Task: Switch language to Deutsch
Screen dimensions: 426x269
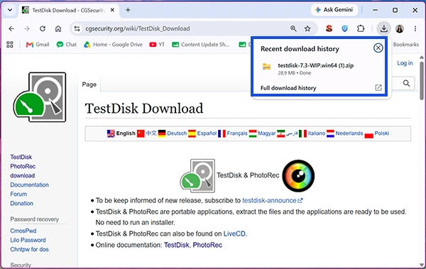Action: click(x=177, y=133)
